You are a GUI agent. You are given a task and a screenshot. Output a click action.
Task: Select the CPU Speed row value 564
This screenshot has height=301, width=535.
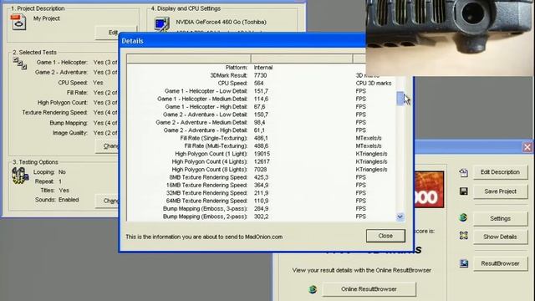pyautogui.click(x=258, y=84)
